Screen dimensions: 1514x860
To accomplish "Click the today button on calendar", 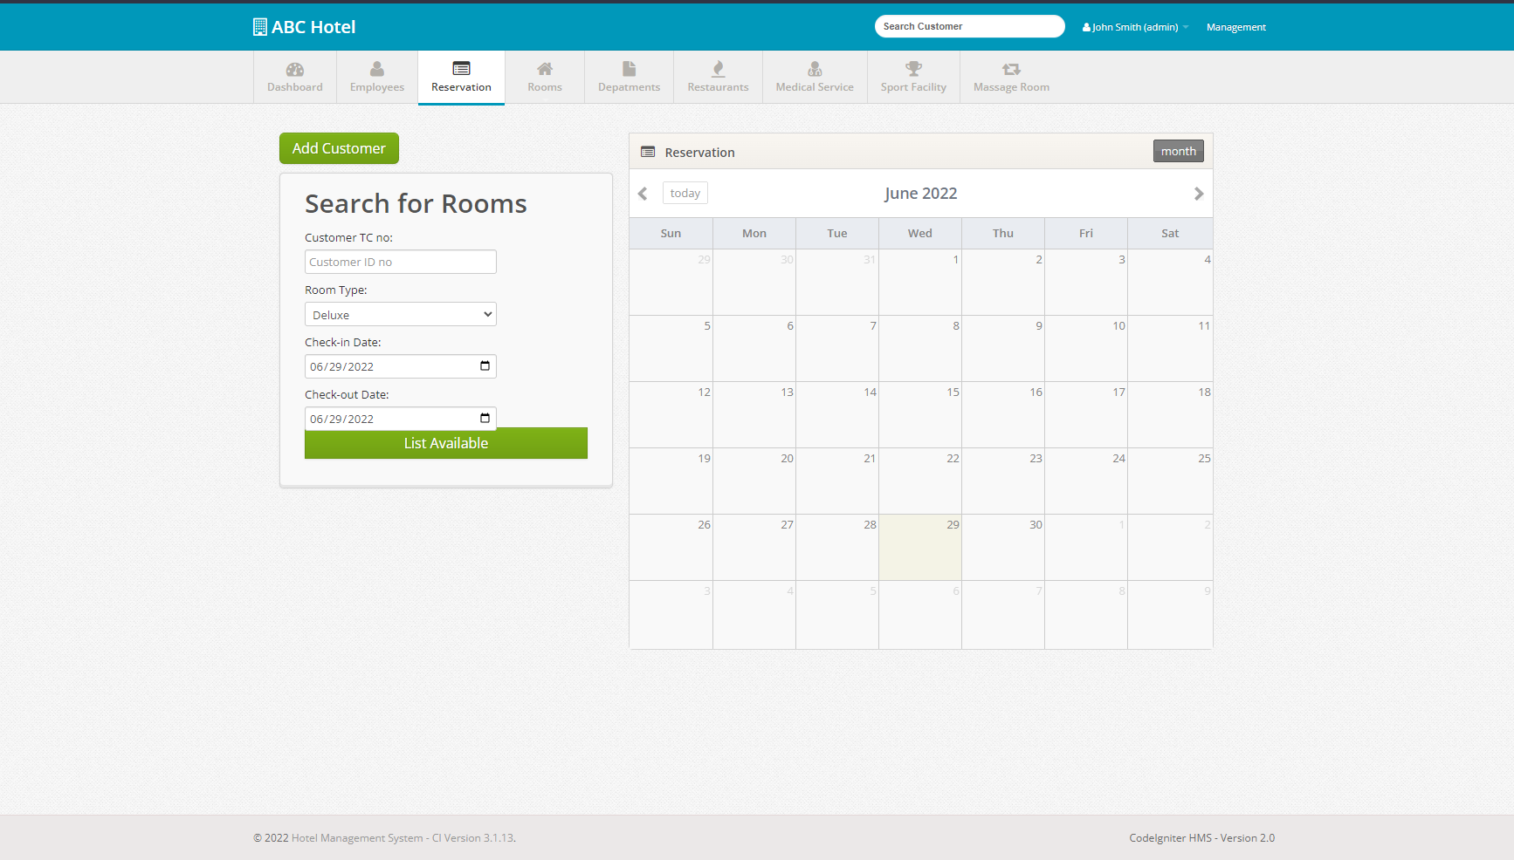I will (685, 193).
